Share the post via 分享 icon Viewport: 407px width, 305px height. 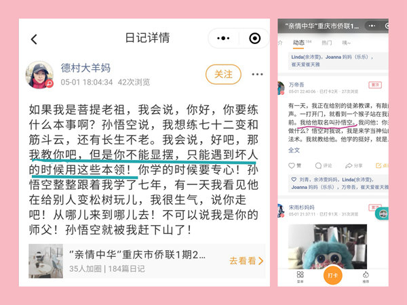coord(349,165)
